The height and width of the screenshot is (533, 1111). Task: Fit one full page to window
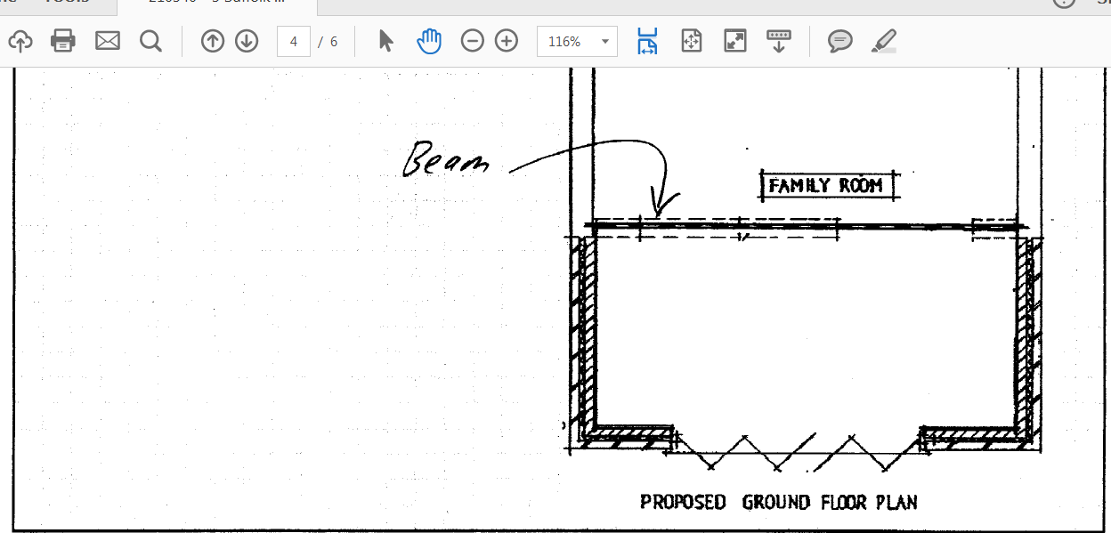[x=692, y=41]
